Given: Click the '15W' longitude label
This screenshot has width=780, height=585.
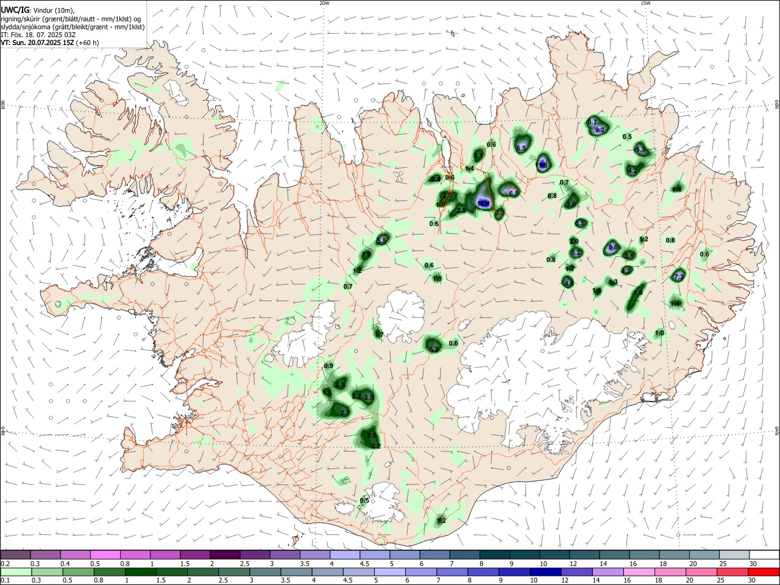Looking at the screenshot, I should pyautogui.click(x=645, y=3).
